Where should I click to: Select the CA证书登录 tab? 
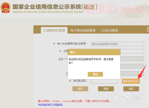pos(109,30)
